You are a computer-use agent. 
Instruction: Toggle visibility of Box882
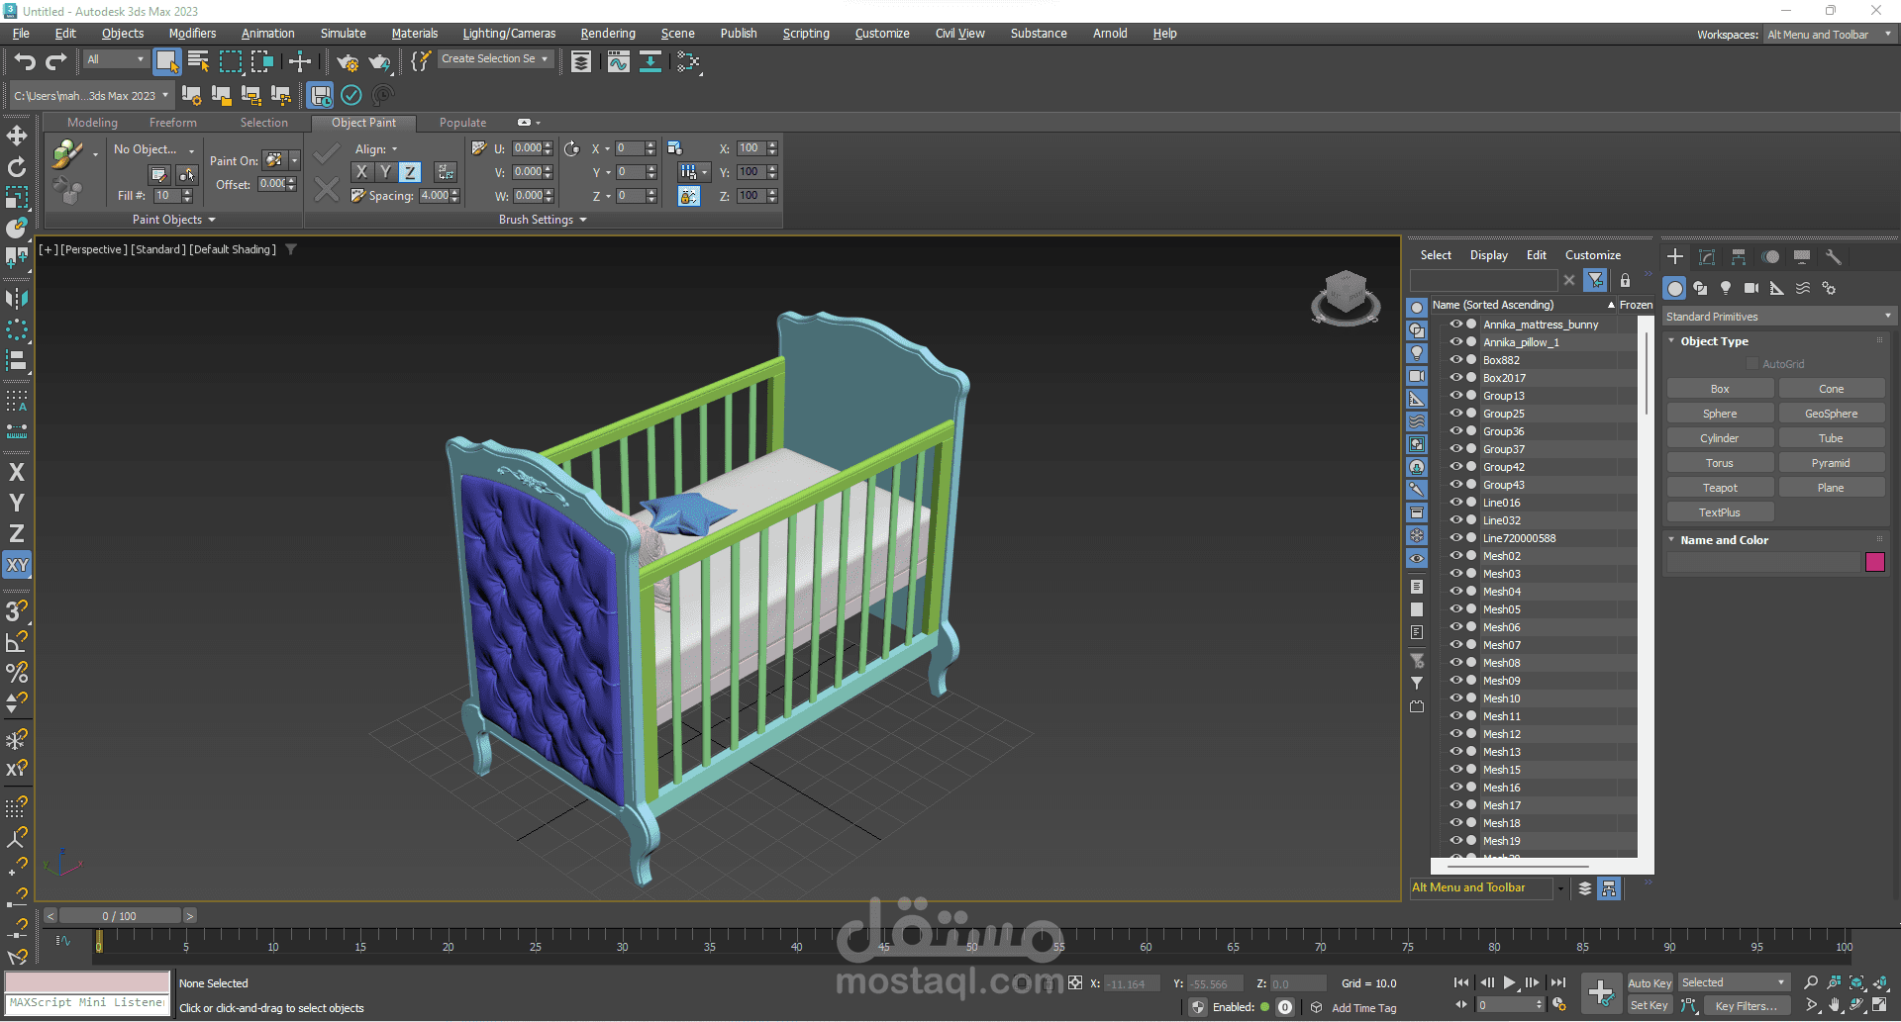click(1455, 360)
